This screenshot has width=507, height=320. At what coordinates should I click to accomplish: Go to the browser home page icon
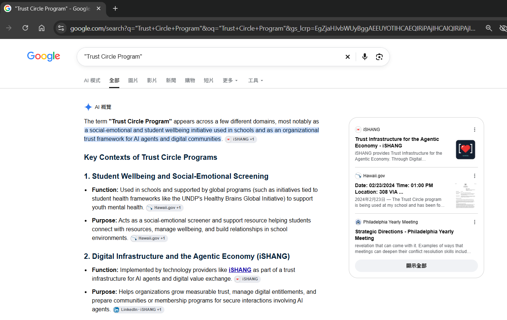click(x=41, y=28)
